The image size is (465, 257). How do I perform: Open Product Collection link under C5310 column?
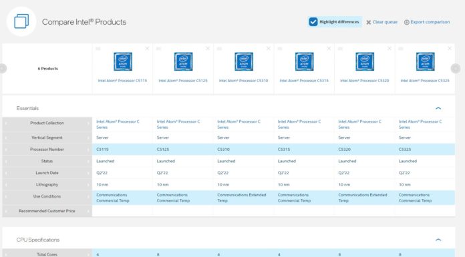239,124
